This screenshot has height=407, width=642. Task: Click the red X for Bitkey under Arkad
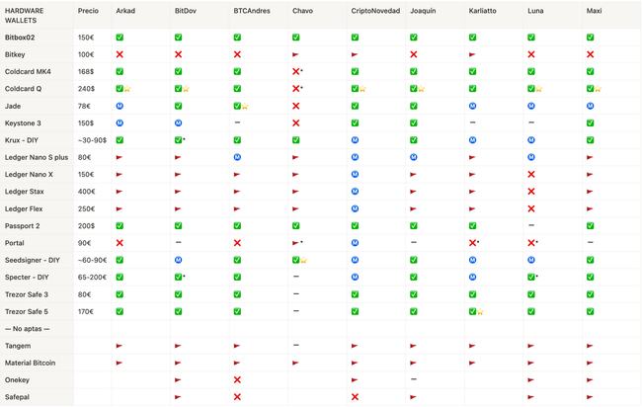coord(120,54)
